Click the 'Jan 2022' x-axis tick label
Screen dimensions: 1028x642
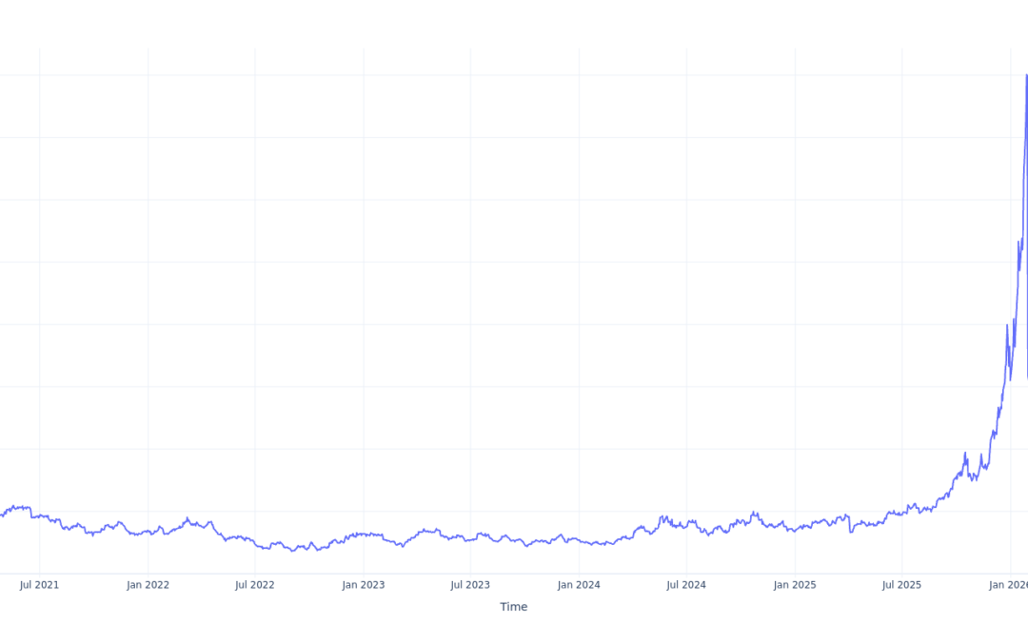(x=148, y=585)
